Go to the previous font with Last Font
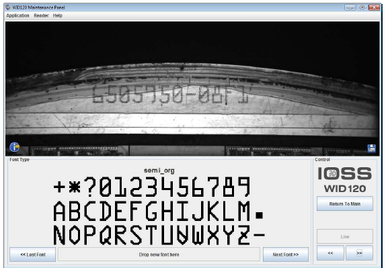 [33, 255]
